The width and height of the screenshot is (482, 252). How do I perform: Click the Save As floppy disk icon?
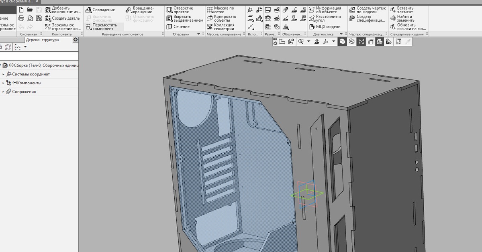click(39, 18)
